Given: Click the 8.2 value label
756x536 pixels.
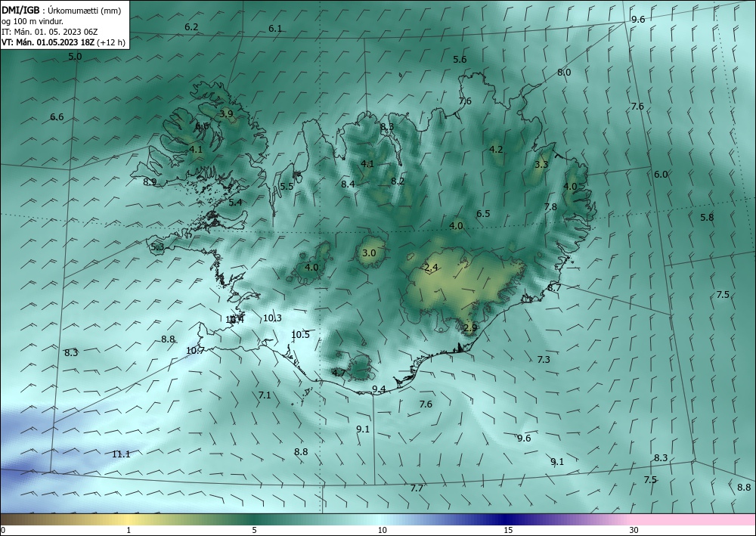Looking at the screenshot, I should click(398, 181).
